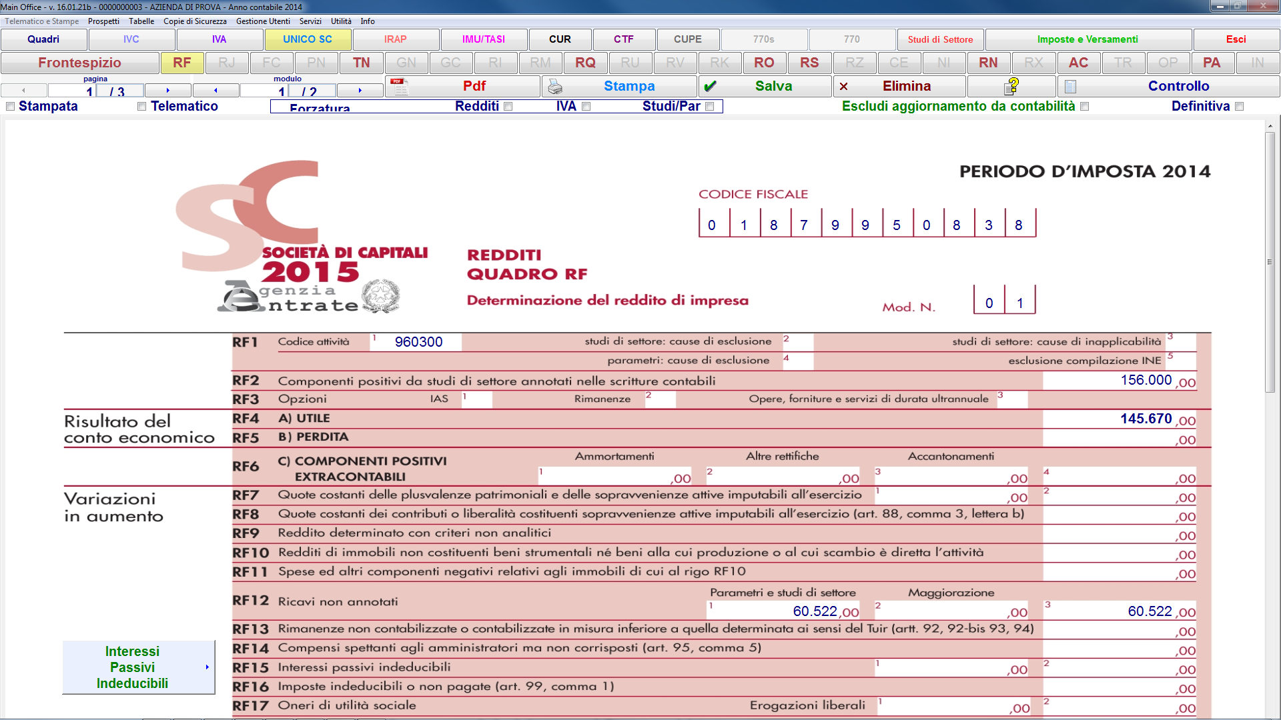
Task: Click the Salva button label
Action: click(x=774, y=86)
